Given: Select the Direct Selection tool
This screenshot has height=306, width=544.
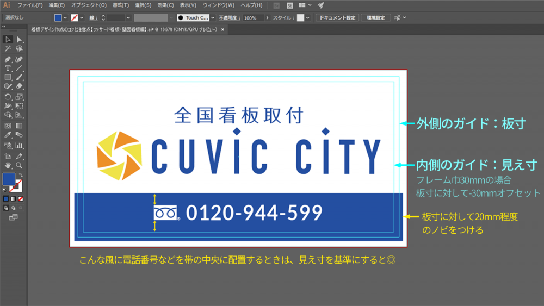Looking at the screenshot, I should point(19,40).
